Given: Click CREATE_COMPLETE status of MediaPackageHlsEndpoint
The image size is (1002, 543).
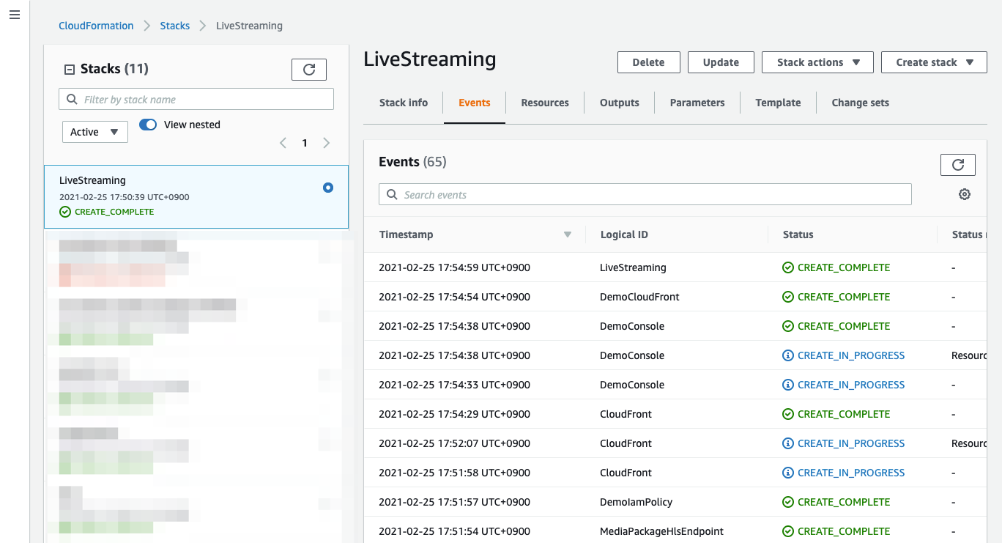Looking at the screenshot, I should [x=844, y=531].
